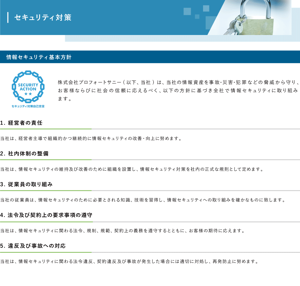Click the two stars inside the badge
This screenshot has height=286, width=300.
tap(28, 94)
